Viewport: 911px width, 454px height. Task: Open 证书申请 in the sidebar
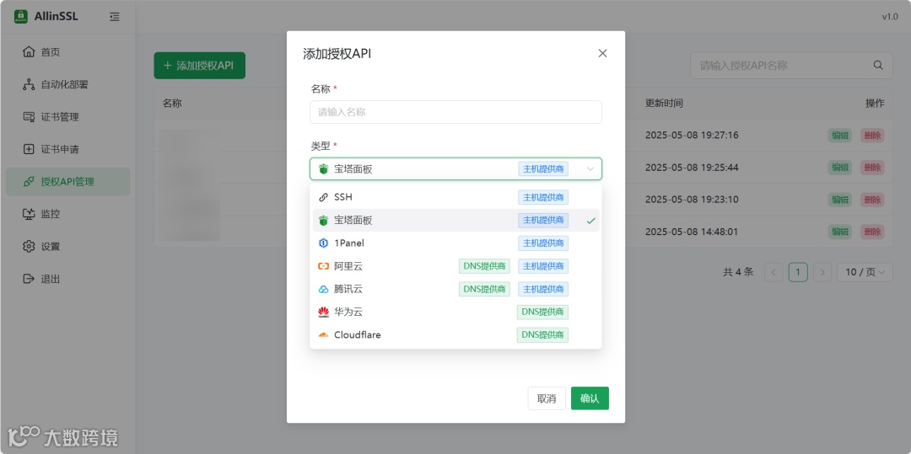[68, 150]
